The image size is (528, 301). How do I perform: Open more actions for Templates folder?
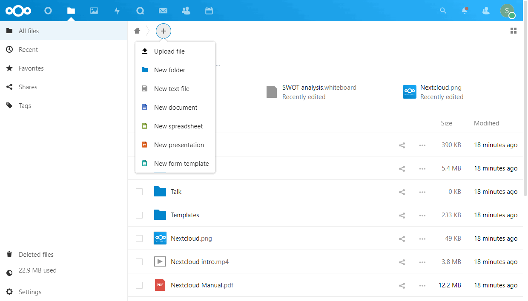[422, 215]
